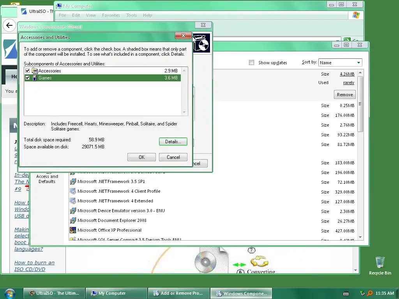Close the Windows Components Wizard window
399x299 pixels.
click(203, 25)
